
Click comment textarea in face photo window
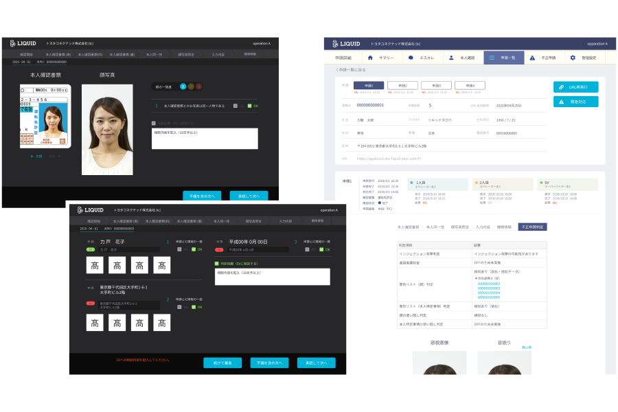(x=205, y=139)
